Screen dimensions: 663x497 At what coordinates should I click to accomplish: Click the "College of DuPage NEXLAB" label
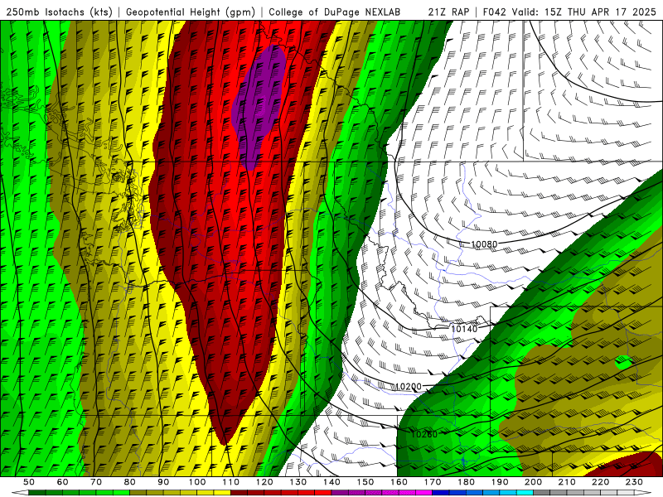(x=335, y=12)
